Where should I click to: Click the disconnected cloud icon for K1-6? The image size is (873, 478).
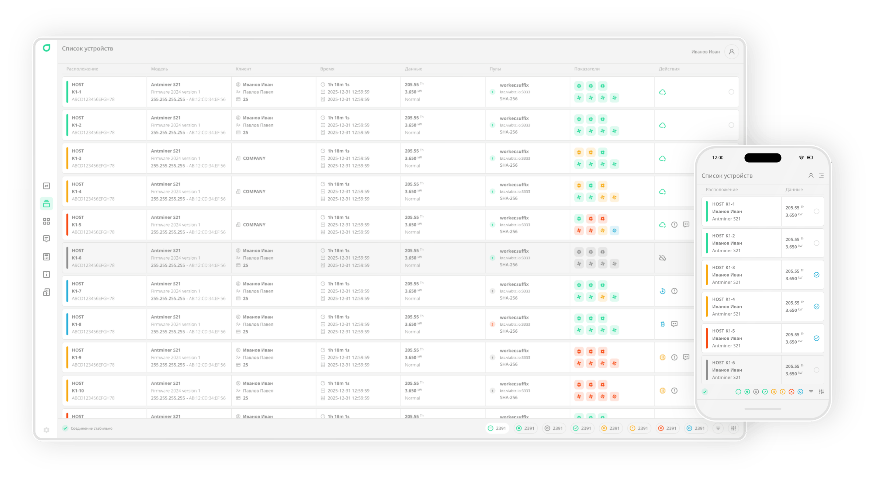coord(662,258)
